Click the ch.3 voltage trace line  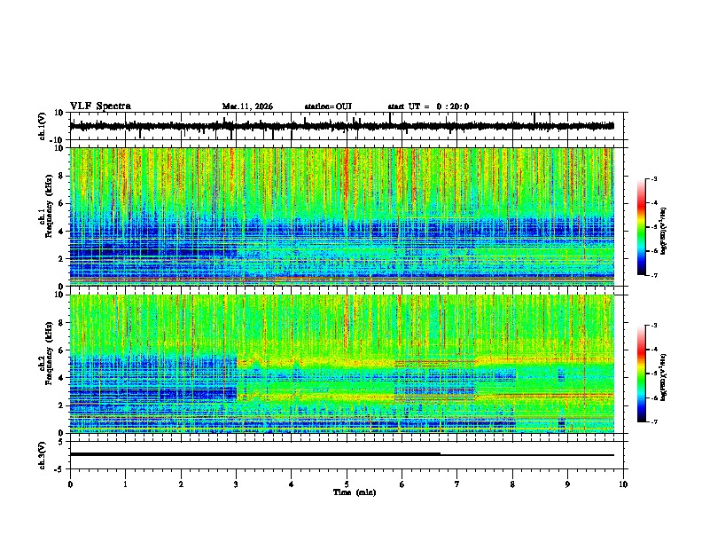pos(342,454)
